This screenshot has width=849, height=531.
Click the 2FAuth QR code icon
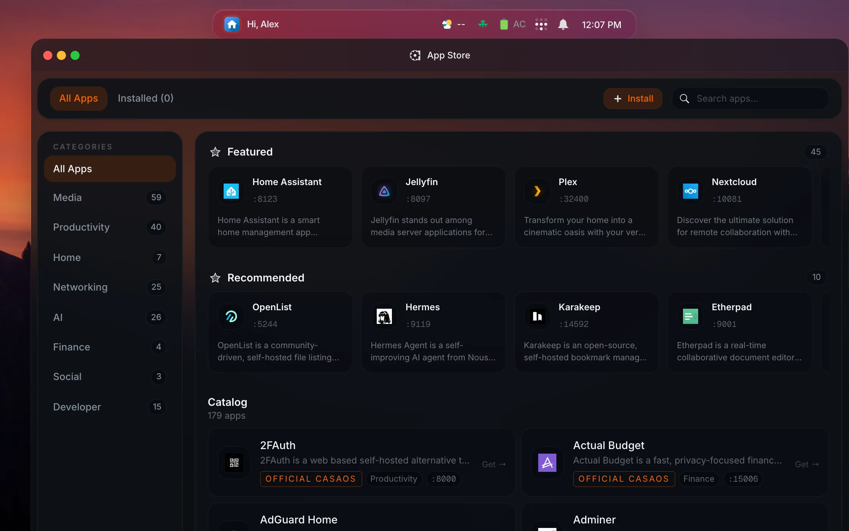click(x=234, y=463)
